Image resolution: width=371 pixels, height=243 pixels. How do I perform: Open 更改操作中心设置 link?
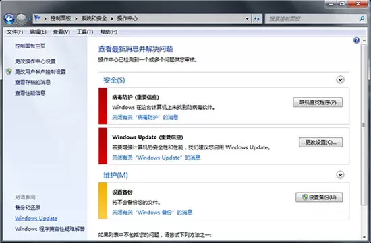click(x=35, y=61)
